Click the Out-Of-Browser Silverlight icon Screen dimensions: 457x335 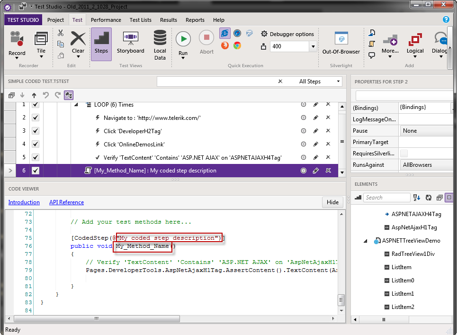[341, 39]
